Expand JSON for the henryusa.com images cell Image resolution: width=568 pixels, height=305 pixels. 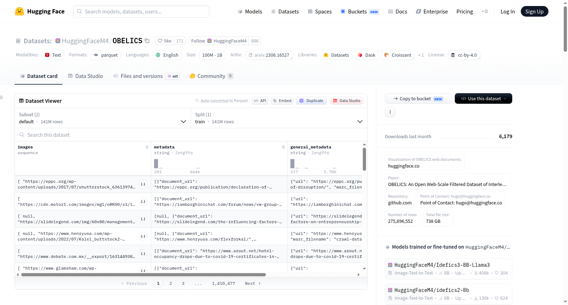tap(143, 236)
